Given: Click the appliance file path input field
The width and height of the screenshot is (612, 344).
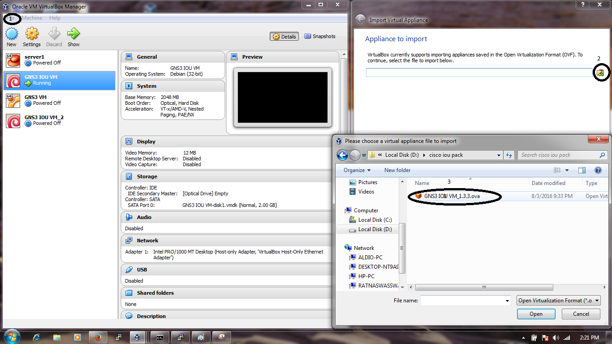Looking at the screenshot, I should coord(479,73).
